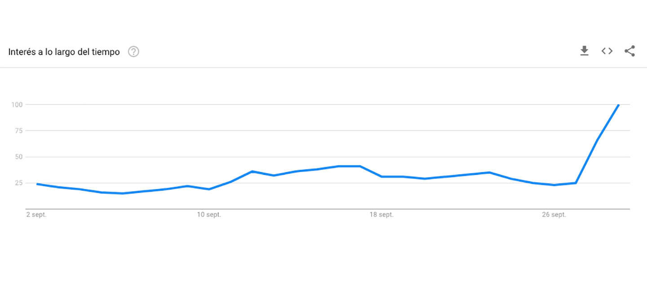The width and height of the screenshot is (647, 283).
Task: Share the interest over time chart
Action: pos(629,51)
